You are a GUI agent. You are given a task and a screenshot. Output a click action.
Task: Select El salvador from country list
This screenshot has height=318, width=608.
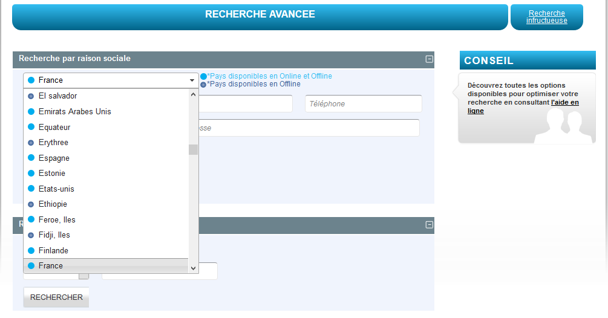(57, 96)
